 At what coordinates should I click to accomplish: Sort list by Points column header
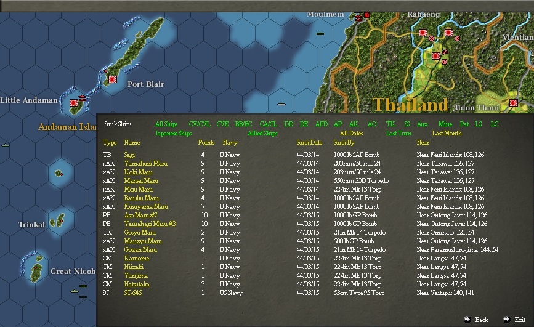[206, 142]
